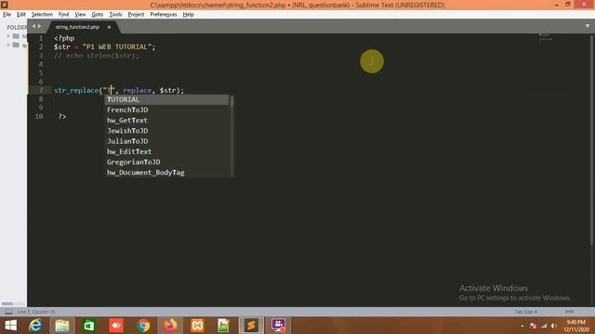Open the Help menu

click(188, 15)
